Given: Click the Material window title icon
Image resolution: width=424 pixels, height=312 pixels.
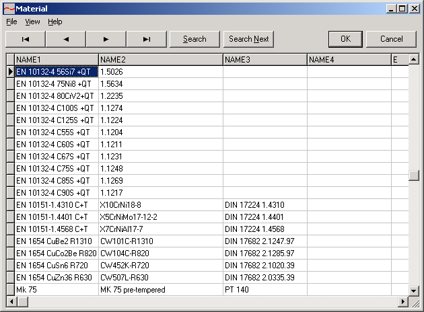Looking at the screenshot, I should coord(9,8).
